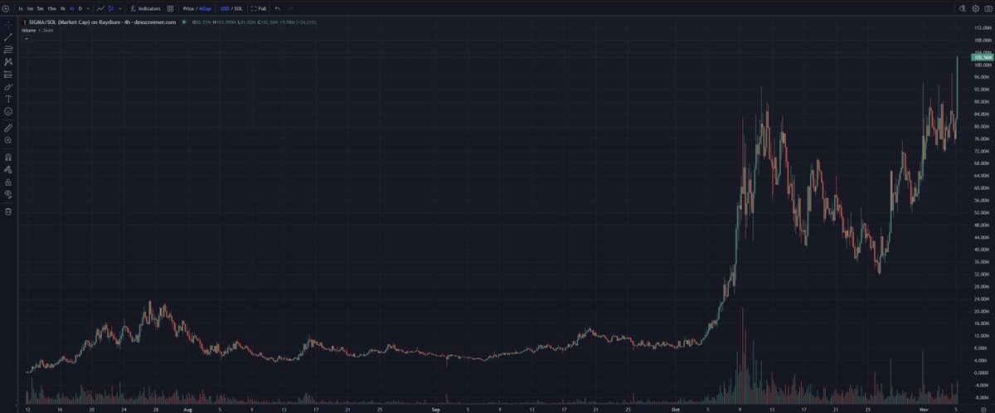Open the forecasting and measurement tools
Image resolution: width=995 pixels, height=413 pixels.
pyautogui.click(x=8, y=74)
